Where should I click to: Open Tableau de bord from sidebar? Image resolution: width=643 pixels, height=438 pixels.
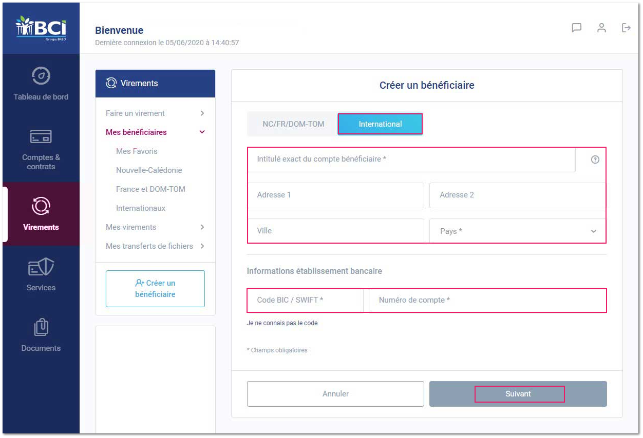[x=41, y=83]
